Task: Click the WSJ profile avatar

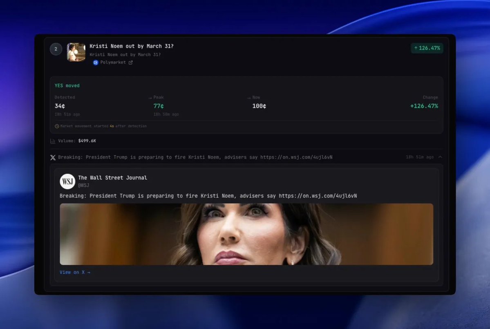Action: pos(67,181)
